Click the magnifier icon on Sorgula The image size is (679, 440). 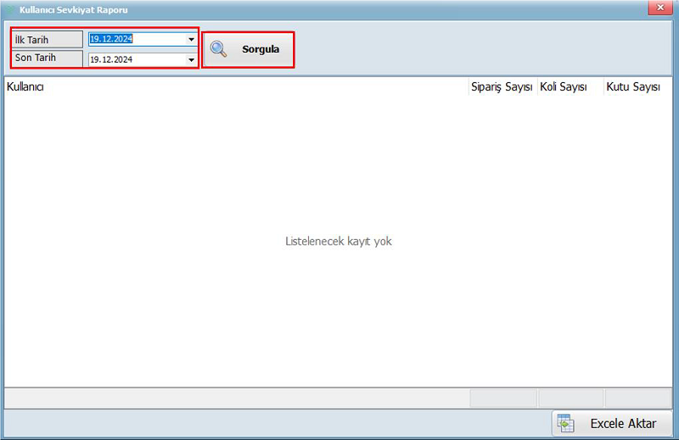coord(219,49)
